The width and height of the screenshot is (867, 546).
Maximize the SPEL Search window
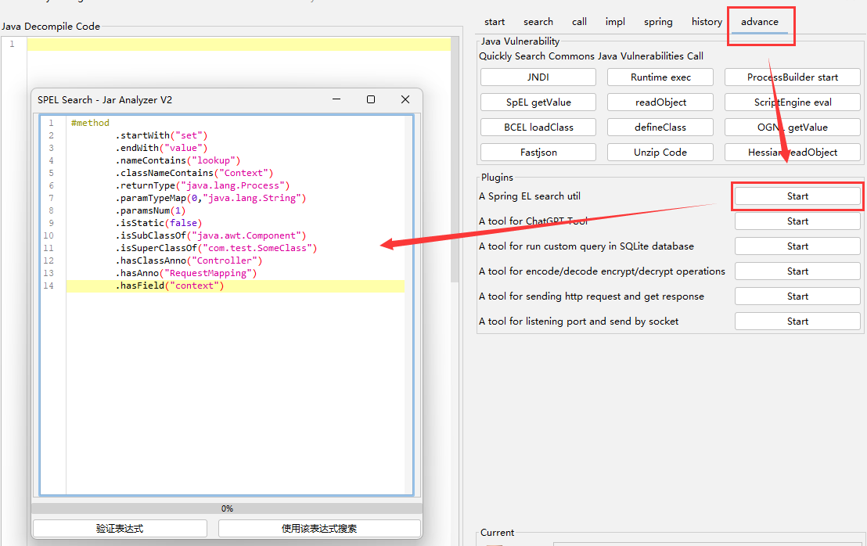click(371, 99)
